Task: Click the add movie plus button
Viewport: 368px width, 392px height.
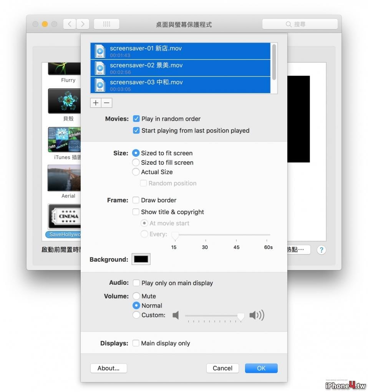Action: tap(96, 103)
